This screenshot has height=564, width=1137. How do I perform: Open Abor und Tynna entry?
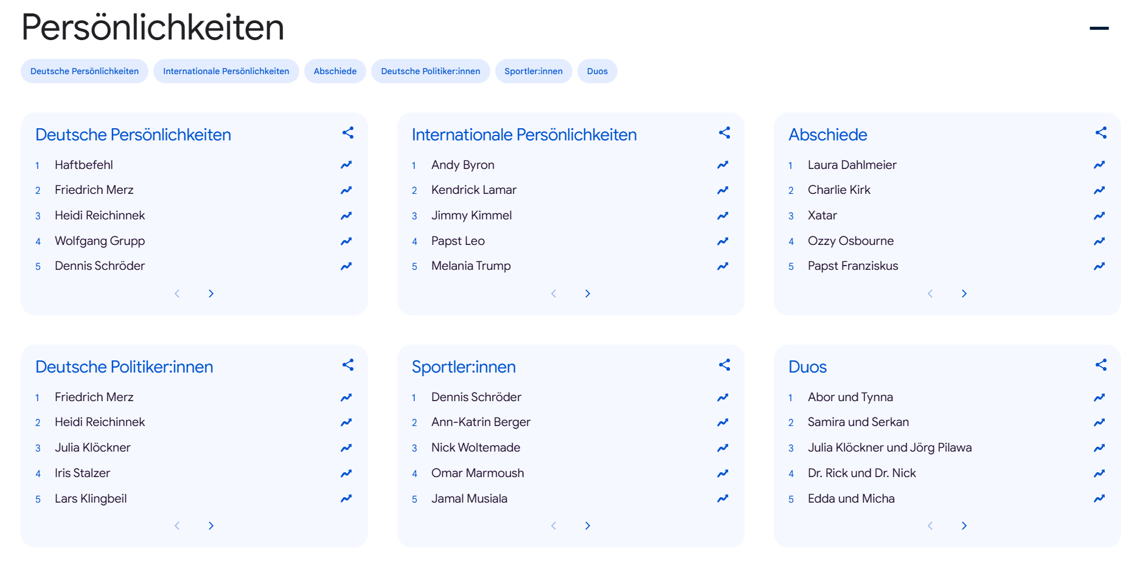click(x=850, y=397)
